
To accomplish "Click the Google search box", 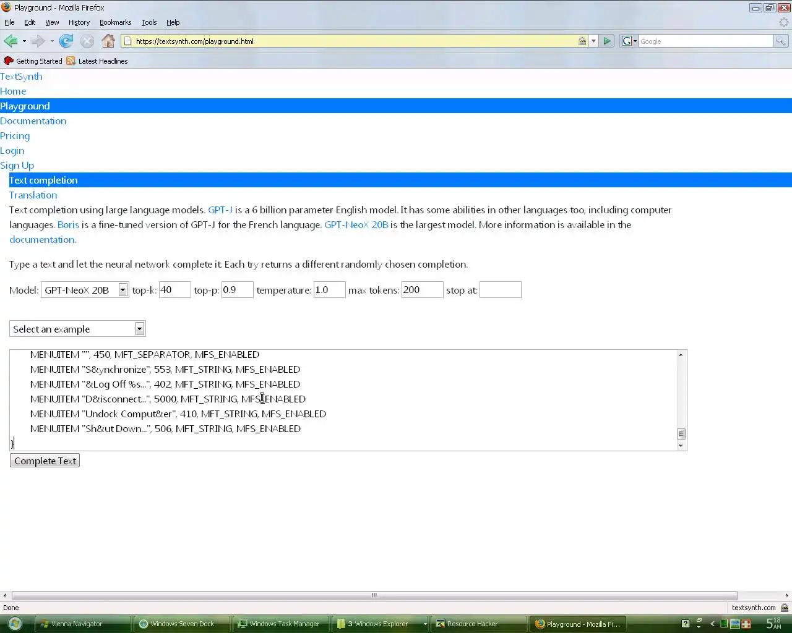I will point(705,41).
